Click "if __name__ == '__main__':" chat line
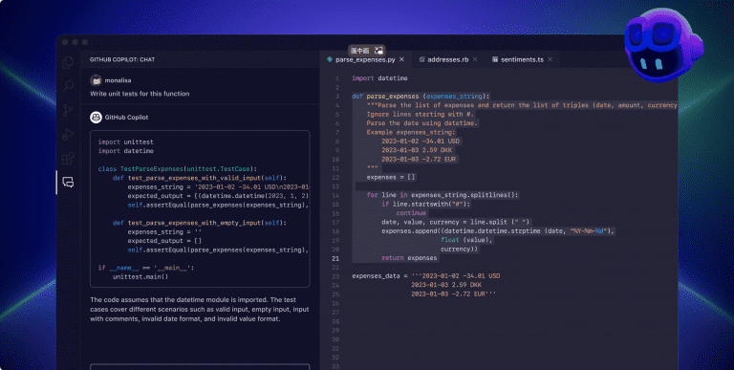Screen dimensions: 734x370 [x=146, y=268]
